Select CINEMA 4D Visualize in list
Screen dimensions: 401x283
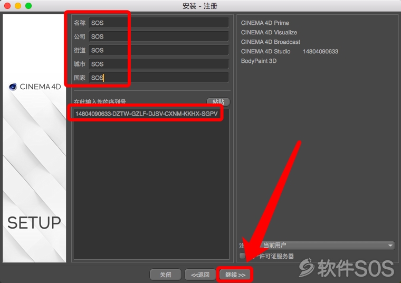click(269, 33)
